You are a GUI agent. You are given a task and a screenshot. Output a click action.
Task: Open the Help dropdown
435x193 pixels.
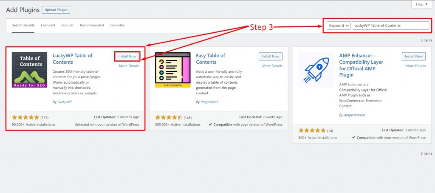pos(422,4)
